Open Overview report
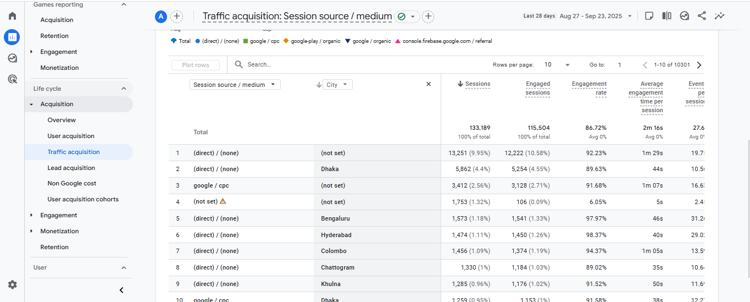750x302 pixels. tap(62, 120)
